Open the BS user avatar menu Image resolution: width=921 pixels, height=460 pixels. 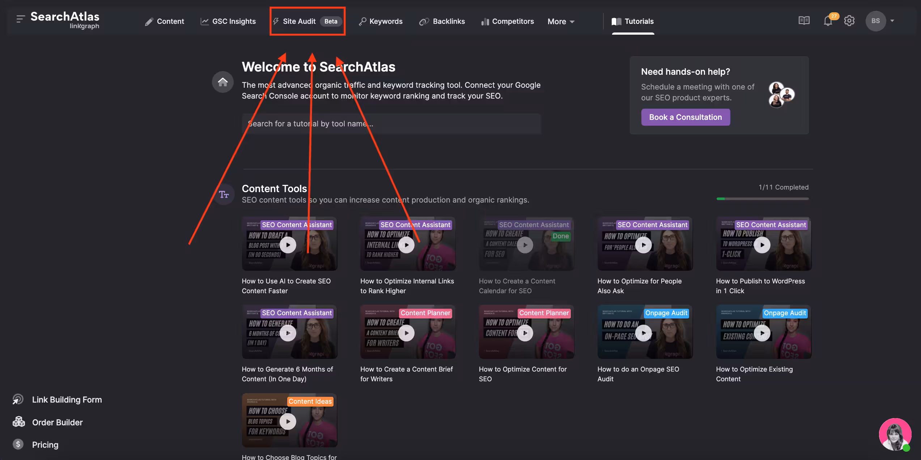(x=875, y=21)
